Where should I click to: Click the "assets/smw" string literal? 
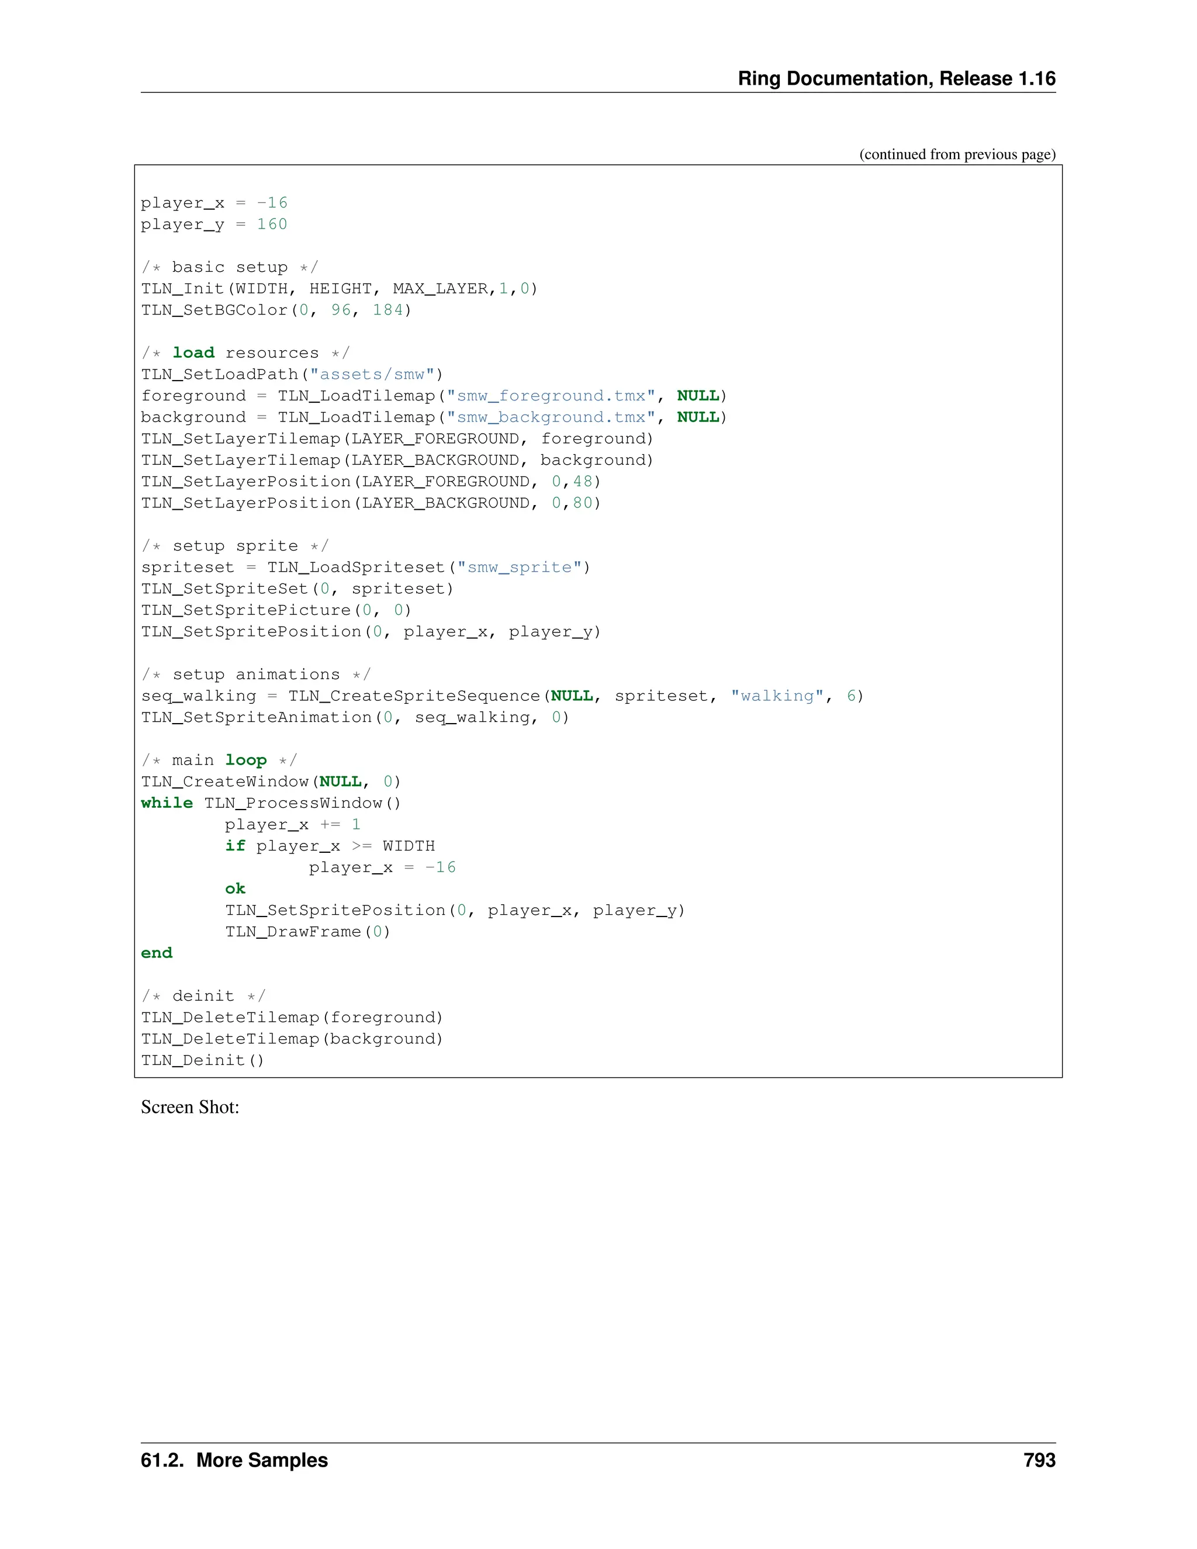[372, 375]
